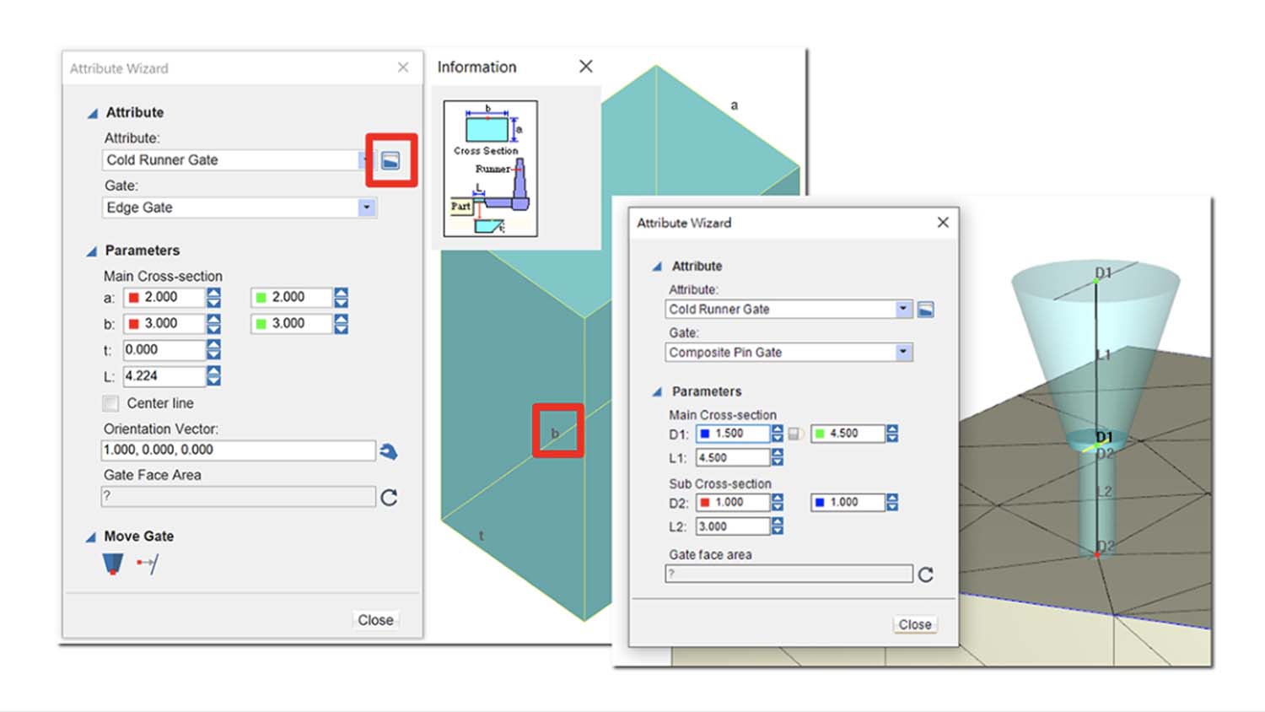Viewport: 1265px width, 712px height.
Task: Click the link icon between D1 values
Action: click(x=794, y=434)
